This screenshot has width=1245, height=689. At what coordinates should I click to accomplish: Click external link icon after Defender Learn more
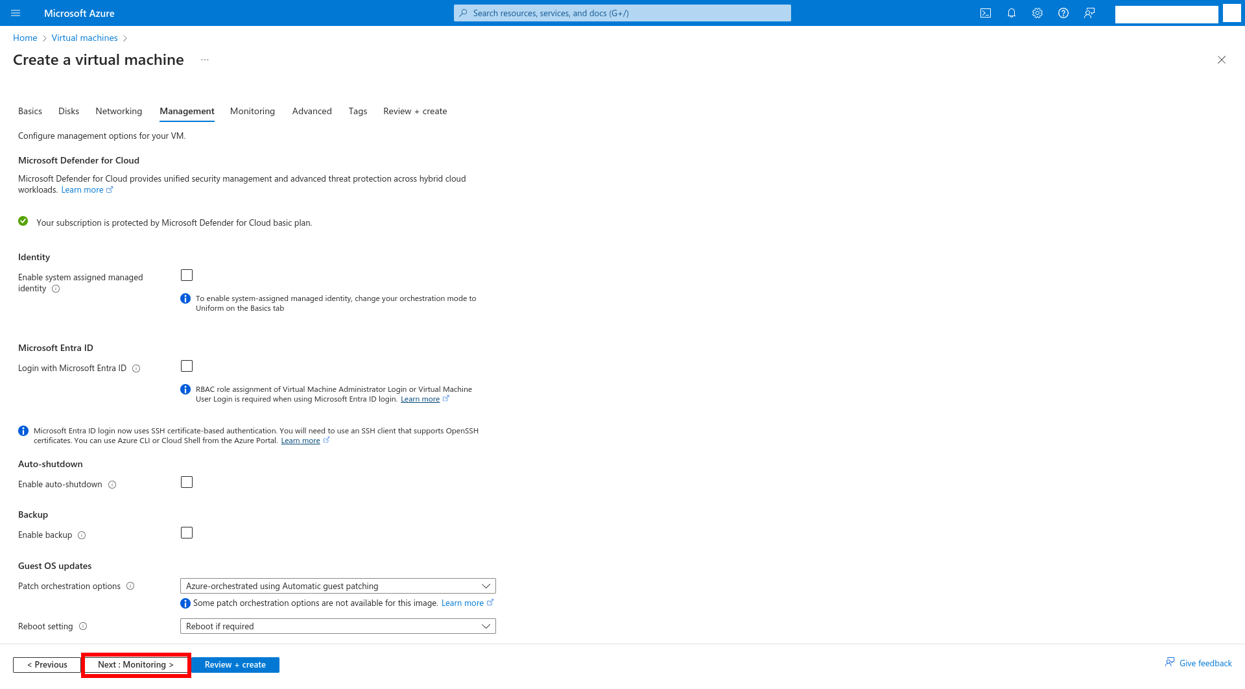point(110,189)
